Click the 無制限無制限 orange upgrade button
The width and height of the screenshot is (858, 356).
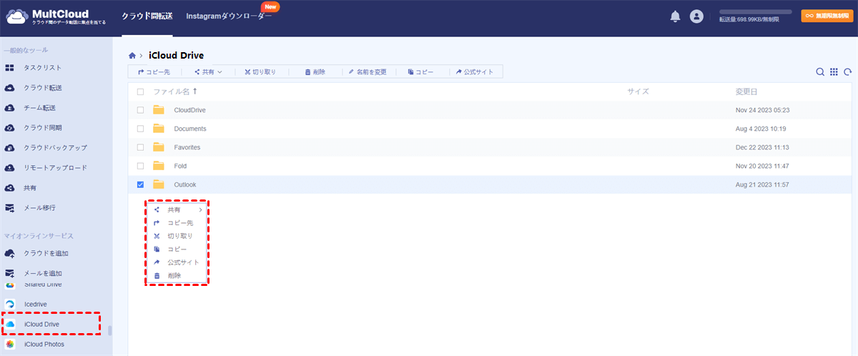pyautogui.click(x=827, y=16)
